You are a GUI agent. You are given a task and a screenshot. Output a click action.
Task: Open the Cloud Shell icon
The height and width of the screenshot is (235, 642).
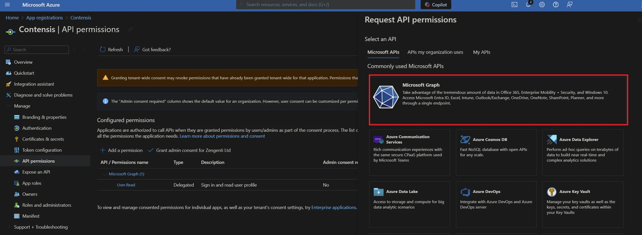click(x=514, y=5)
